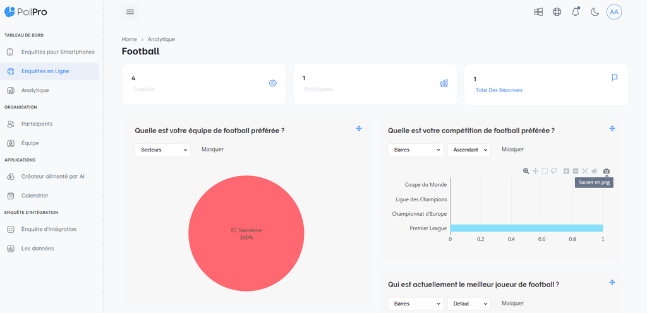Viewport: 647px width, 313px height.
Task: Open the Secteurs chart type dropdown
Action: coord(162,150)
